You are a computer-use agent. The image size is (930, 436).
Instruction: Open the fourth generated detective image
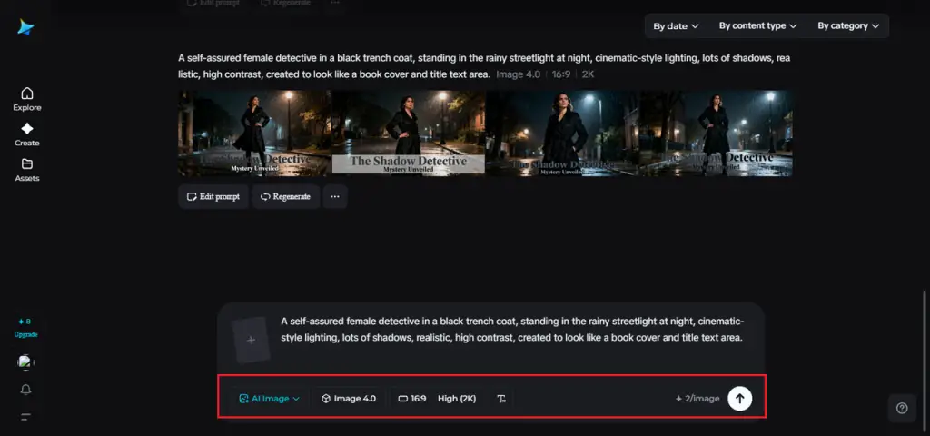pos(716,134)
